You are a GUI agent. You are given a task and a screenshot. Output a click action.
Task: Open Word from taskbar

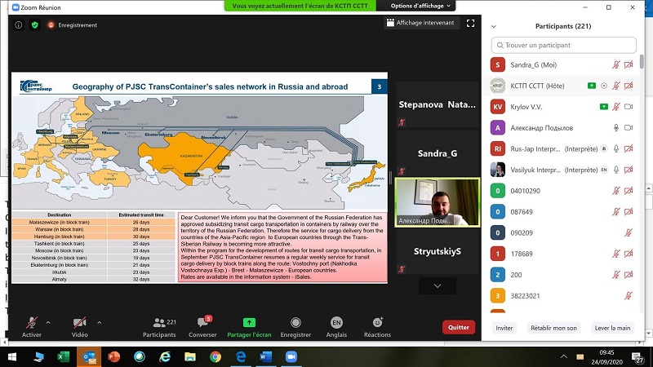[266, 357]
